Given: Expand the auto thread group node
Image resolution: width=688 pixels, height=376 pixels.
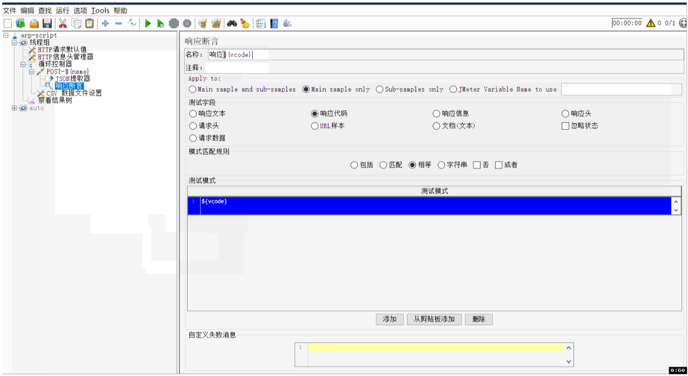Looking at the screenshot, I should 15,108.
